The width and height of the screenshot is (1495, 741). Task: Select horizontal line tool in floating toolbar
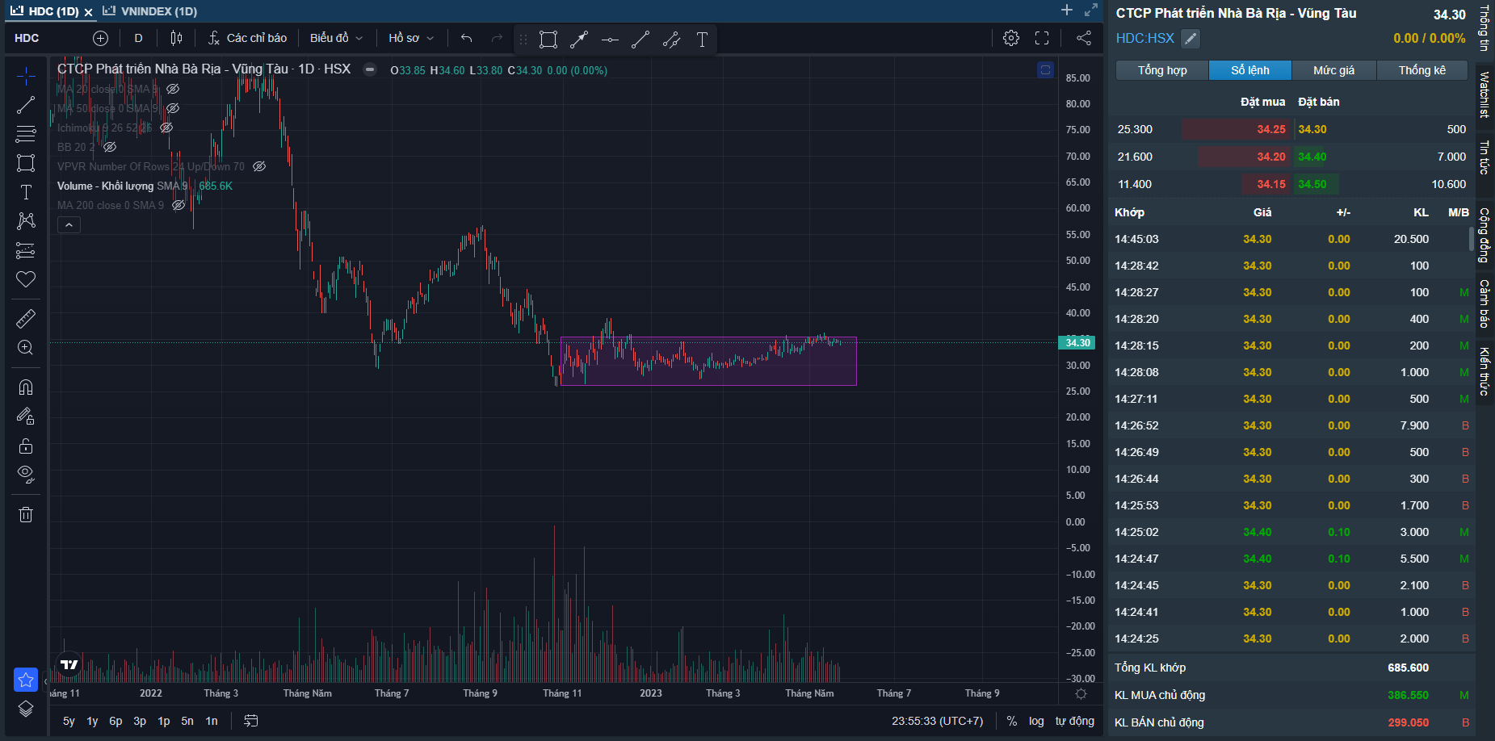(x=610, y=39)
